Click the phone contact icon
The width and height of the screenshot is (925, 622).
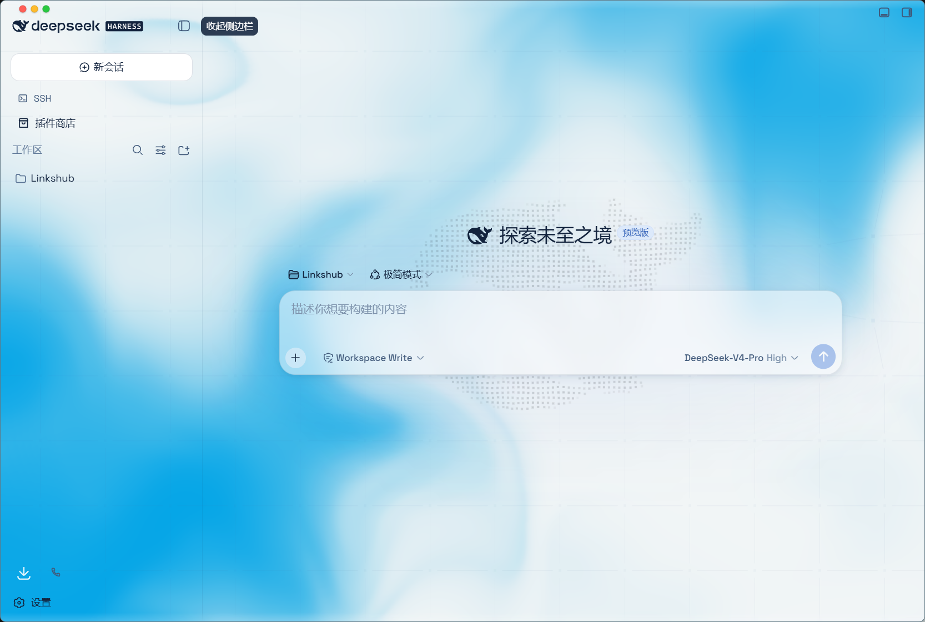coord(56,572)
